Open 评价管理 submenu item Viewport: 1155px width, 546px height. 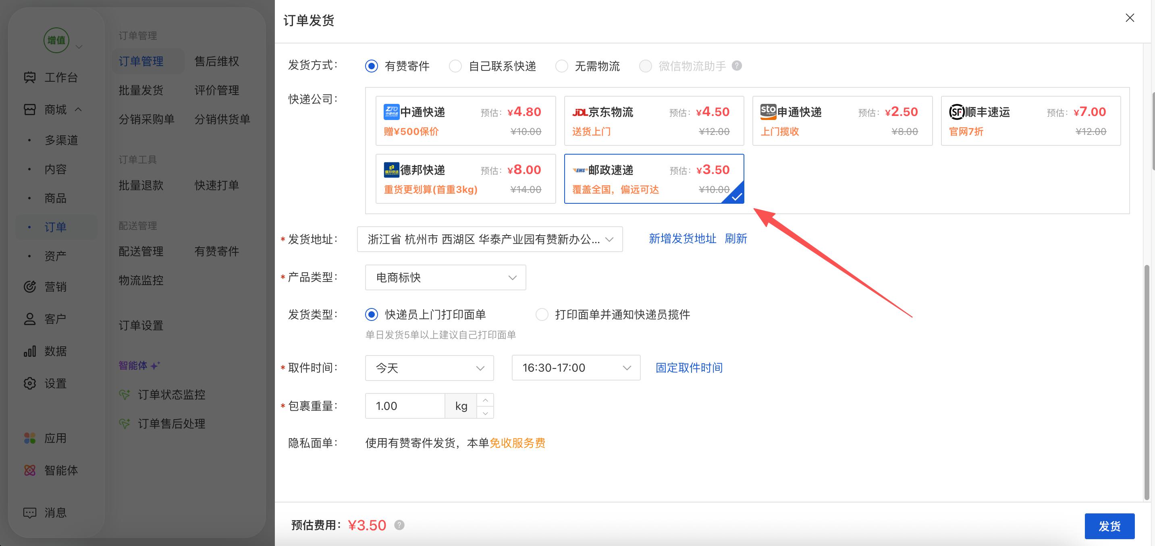[x=216, y=91]
